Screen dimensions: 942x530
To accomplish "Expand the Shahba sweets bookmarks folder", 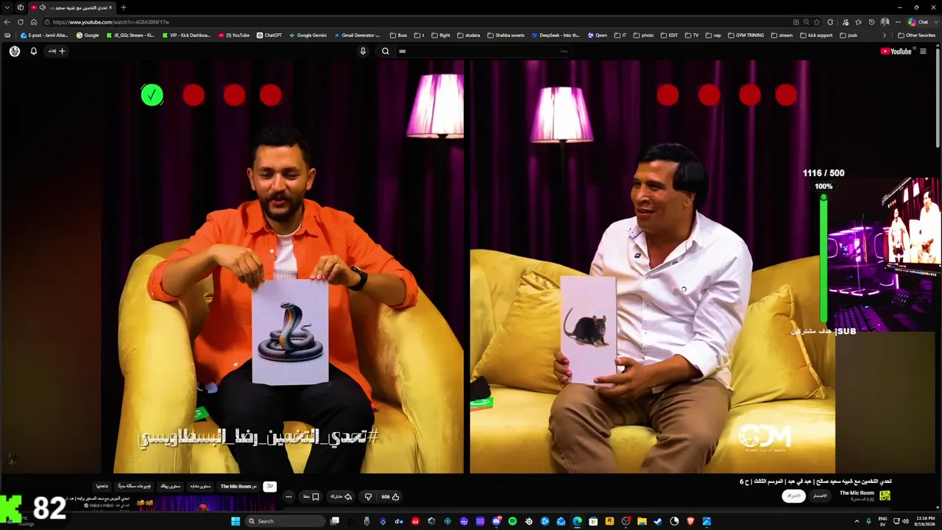I will point(506,35).
